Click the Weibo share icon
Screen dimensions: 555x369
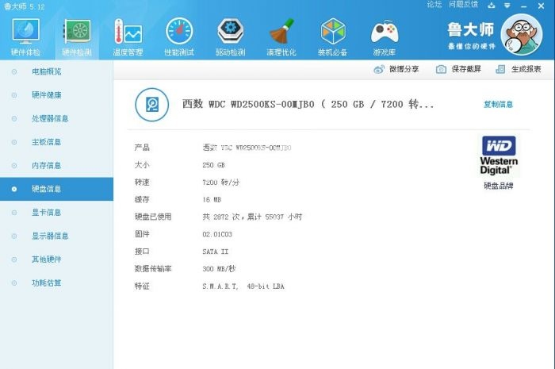click(379, 69)
